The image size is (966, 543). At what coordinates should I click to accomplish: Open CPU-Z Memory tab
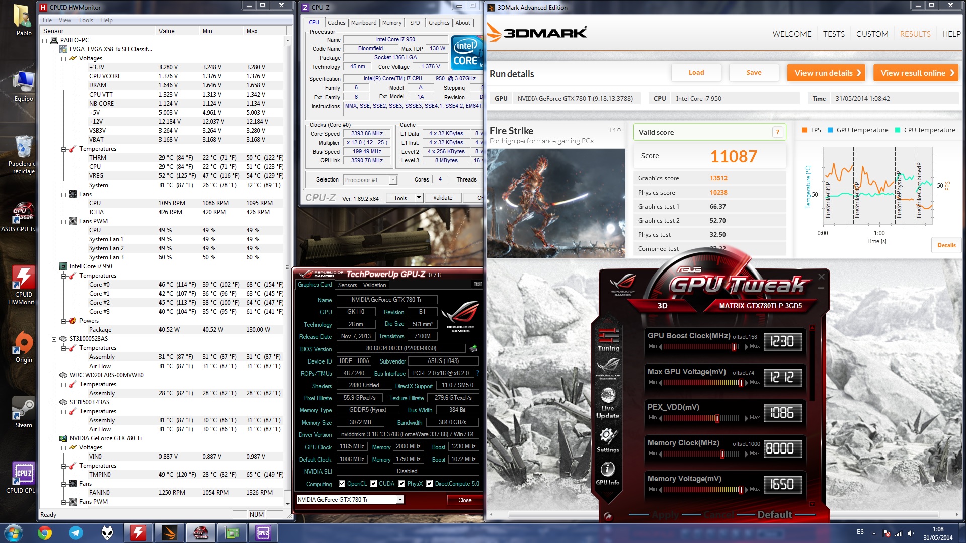pos(391,23)
